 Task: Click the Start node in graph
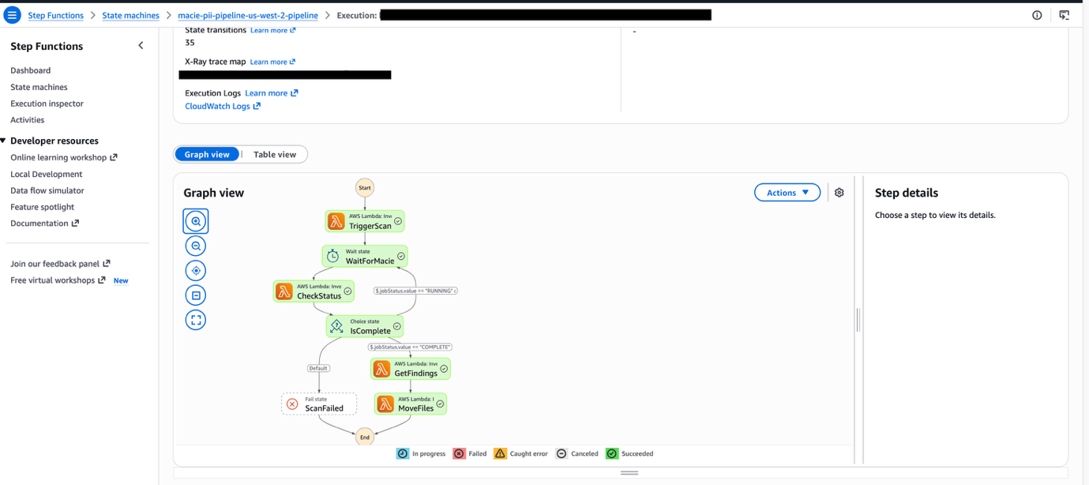(x=364, y=188)
